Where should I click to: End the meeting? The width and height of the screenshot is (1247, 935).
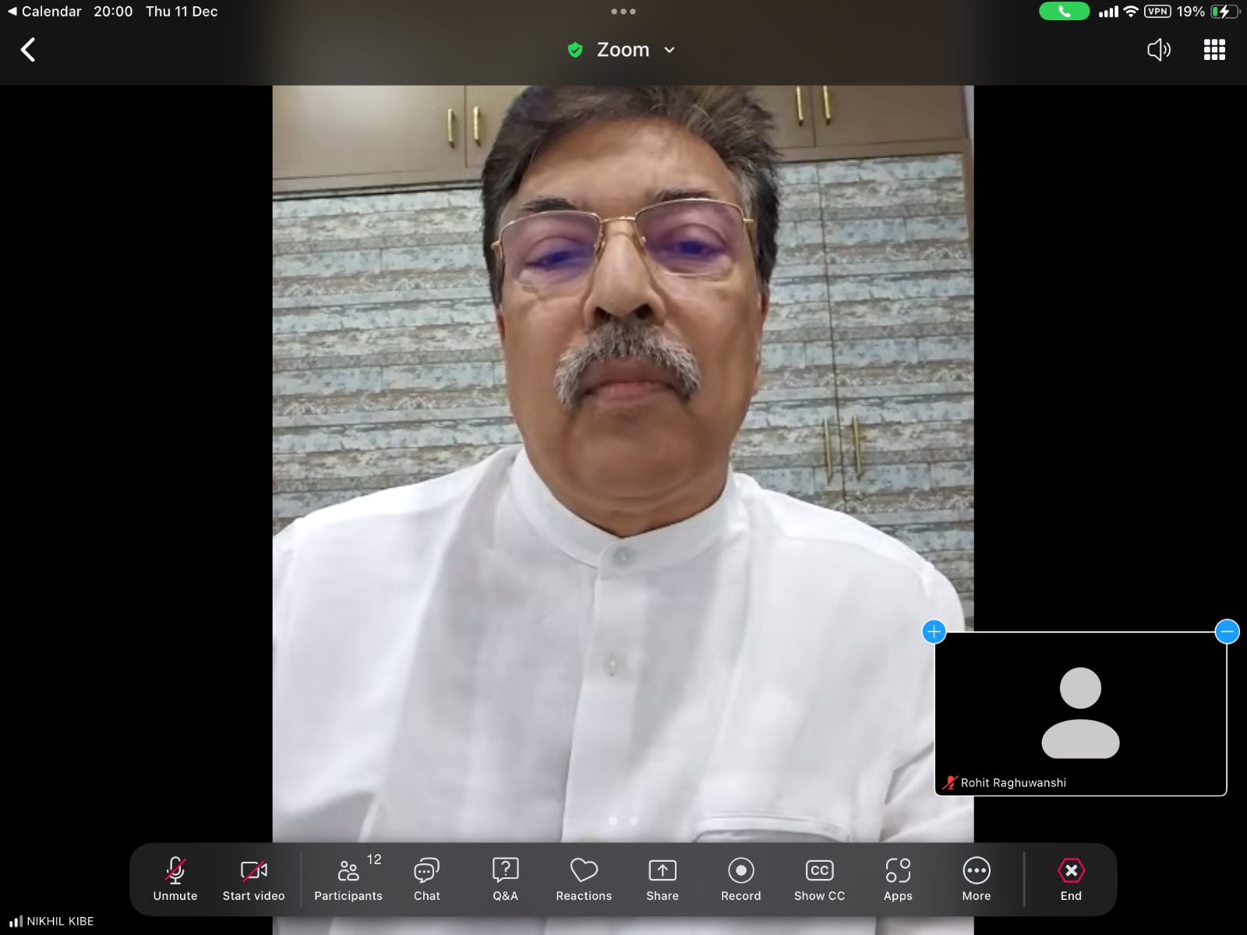click(1071, 879)
